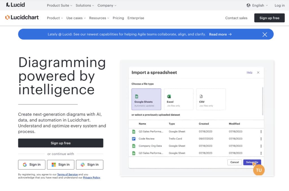Select Google Sheets as the file type
The height and width of the screenshot is (191, 289).
(146, 99)
